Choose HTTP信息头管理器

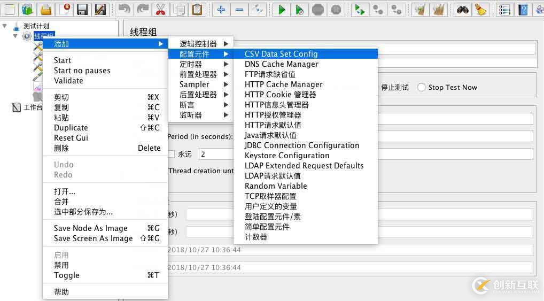pos(306,105)
